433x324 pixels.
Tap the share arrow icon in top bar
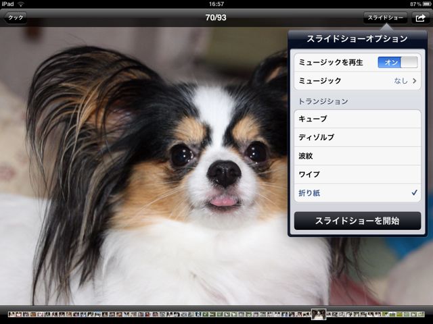(420, 18)
